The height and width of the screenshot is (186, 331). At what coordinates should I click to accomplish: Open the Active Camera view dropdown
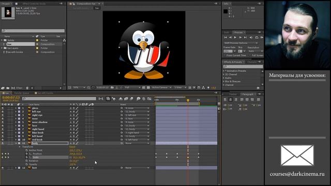tap(161, 87)
